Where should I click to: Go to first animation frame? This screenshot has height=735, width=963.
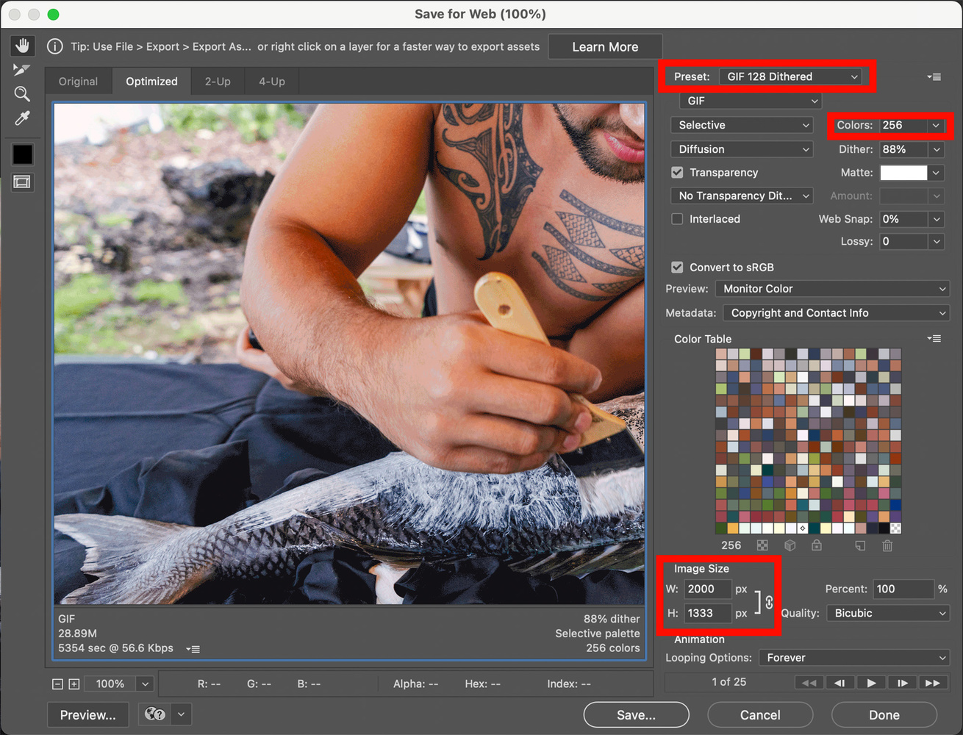tap(809, 683)
